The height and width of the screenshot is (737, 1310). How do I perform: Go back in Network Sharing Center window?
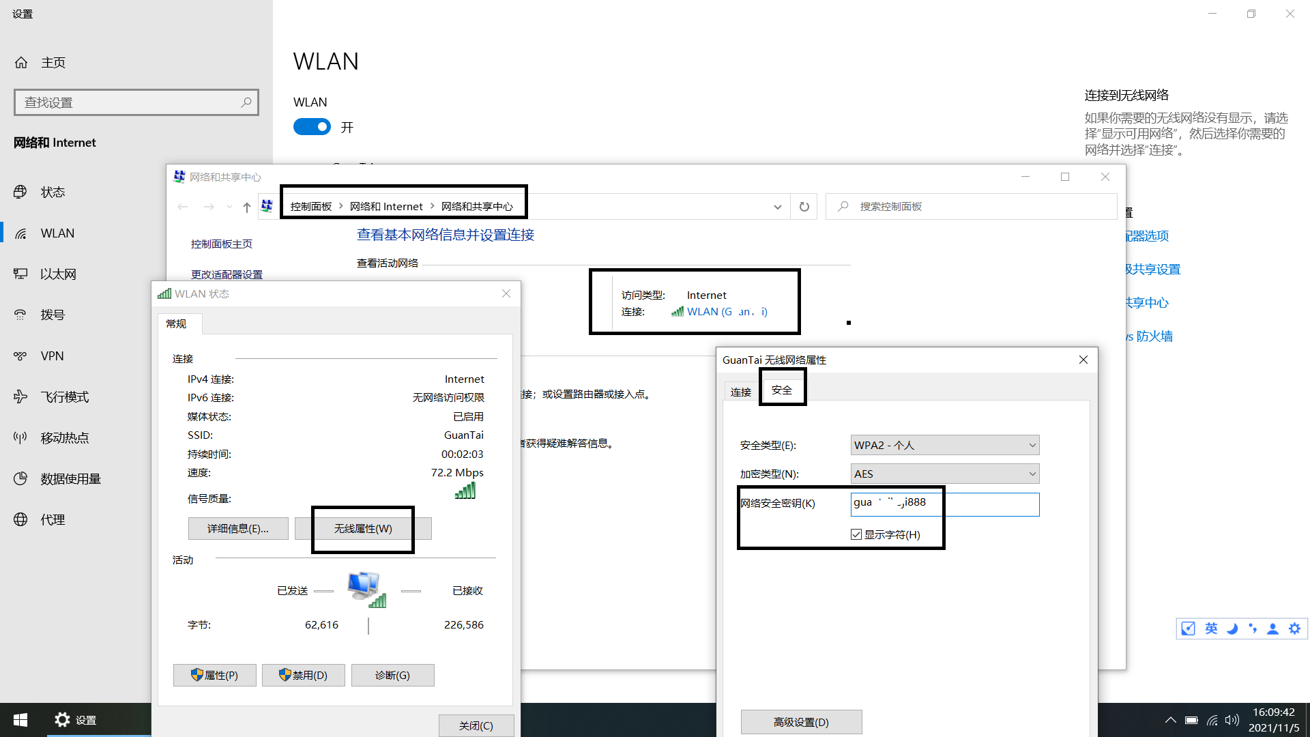183,206
